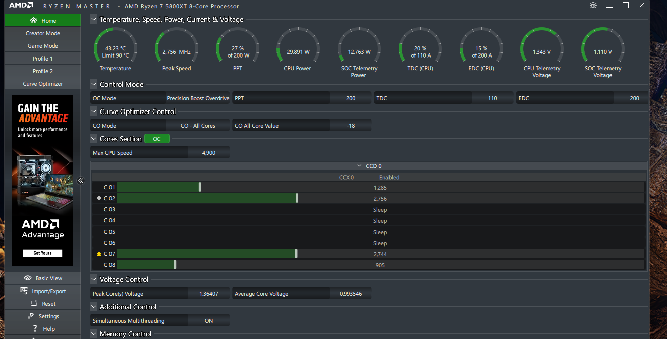Click the AMD logo in title bar
Viewport: 667px width, 339px height.
coord(21,6)
